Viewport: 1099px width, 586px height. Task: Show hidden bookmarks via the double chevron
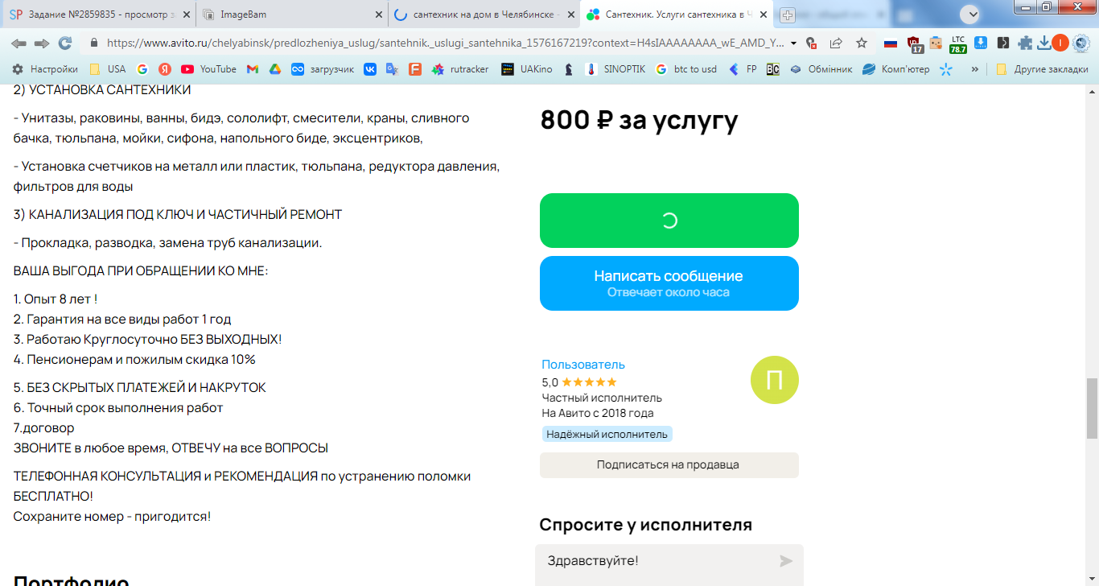click(975, 69)
